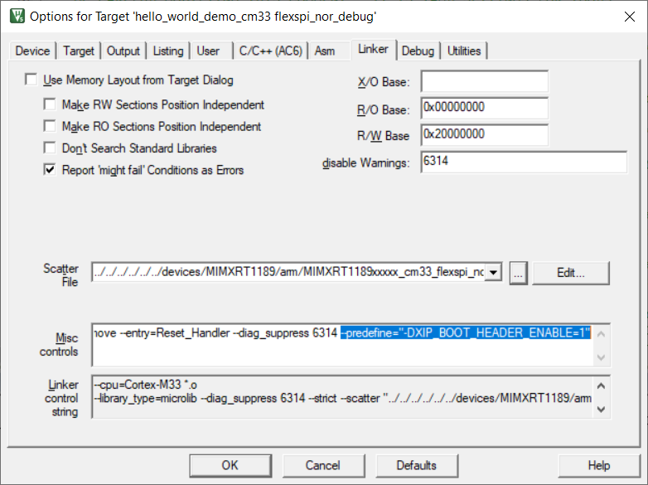This screenshot has height=485, width=648.
Task: Uncheck Report 'might fail' Conditions as Errors
Action: [x=50, y=170]
